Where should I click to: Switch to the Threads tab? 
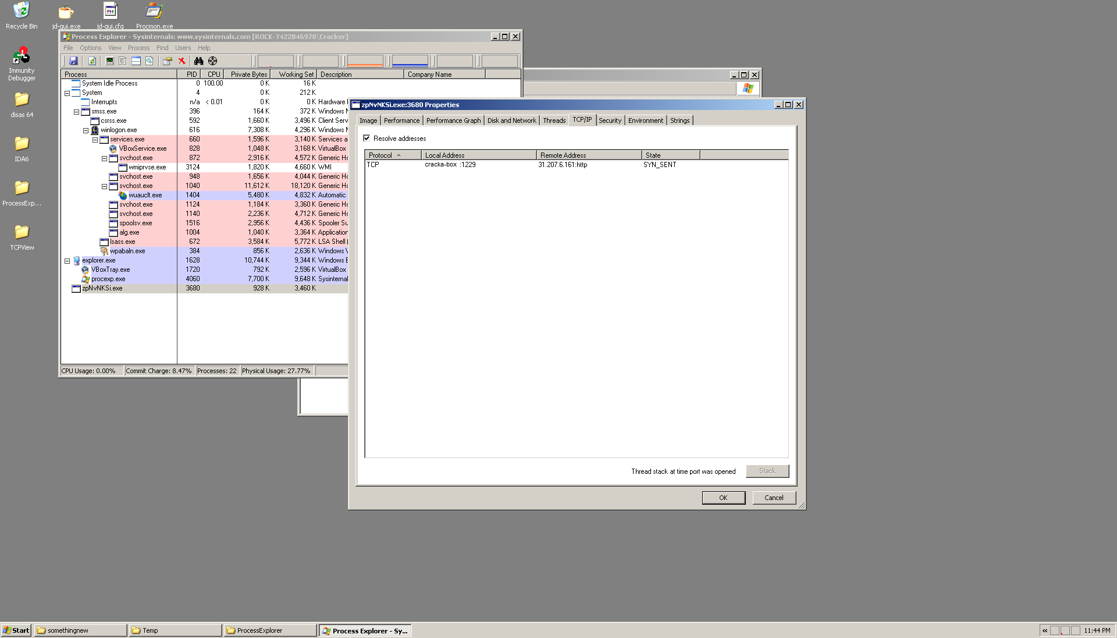tap(554, 120)
